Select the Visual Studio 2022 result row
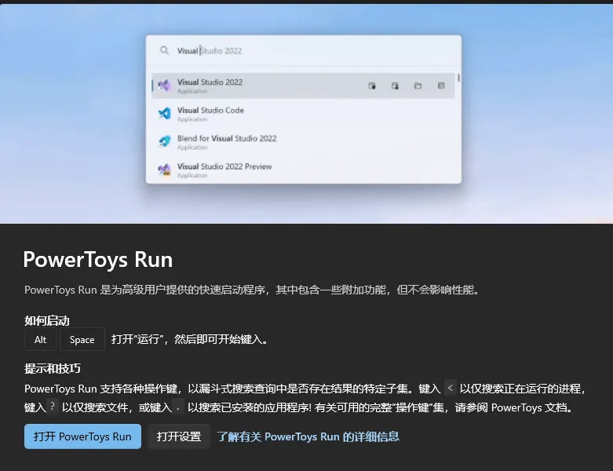The image size is (613, 471). tap(303, 86)
